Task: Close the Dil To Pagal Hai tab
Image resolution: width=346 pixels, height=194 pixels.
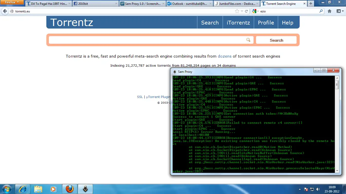Action: pos(69,4)
